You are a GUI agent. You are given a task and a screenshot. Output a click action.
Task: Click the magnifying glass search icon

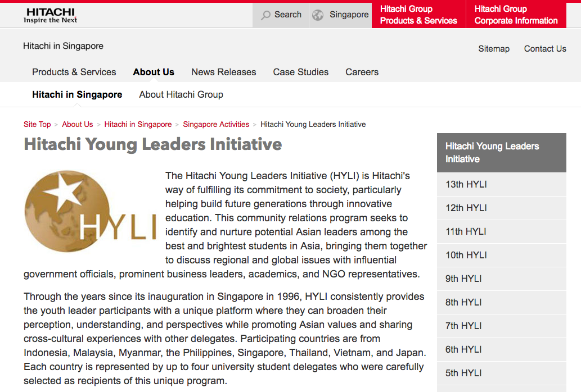coord(265,15)
